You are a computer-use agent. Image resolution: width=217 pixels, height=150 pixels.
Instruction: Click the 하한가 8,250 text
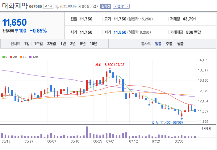click(x=139, y=32)
